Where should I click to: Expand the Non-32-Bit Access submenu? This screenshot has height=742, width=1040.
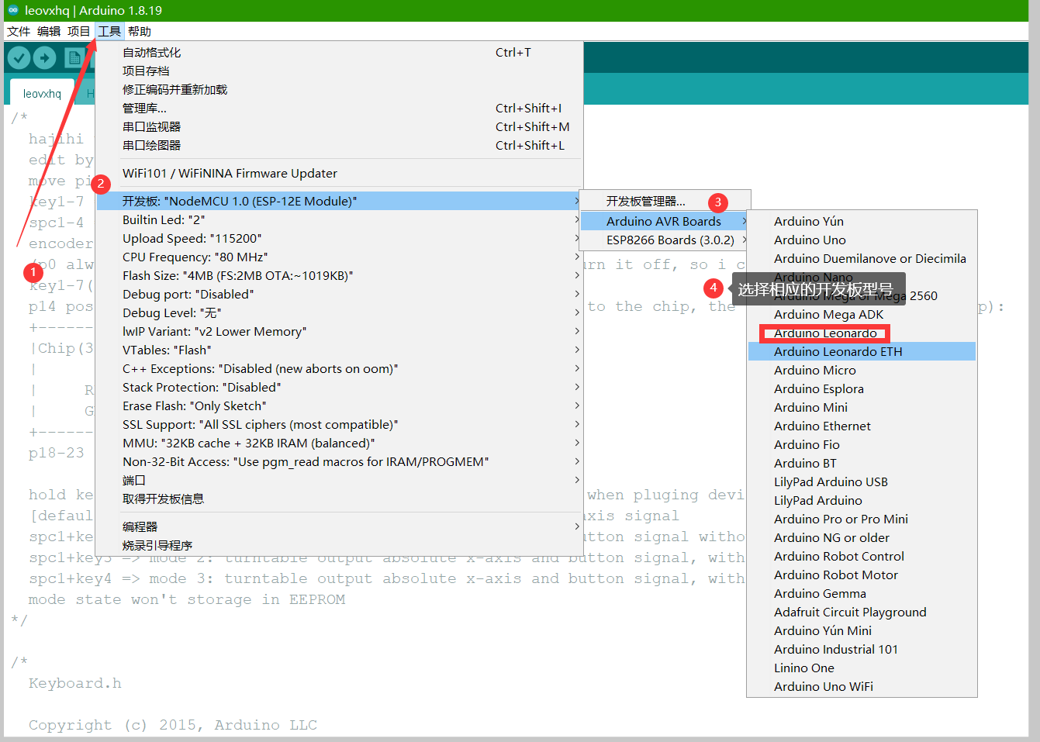(340, 462)
